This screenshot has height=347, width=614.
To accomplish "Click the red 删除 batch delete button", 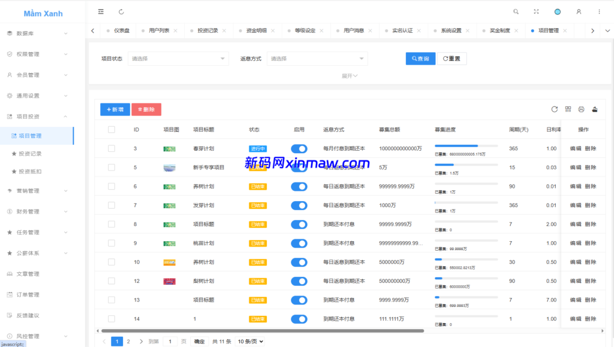I will [x=146, y=109].
